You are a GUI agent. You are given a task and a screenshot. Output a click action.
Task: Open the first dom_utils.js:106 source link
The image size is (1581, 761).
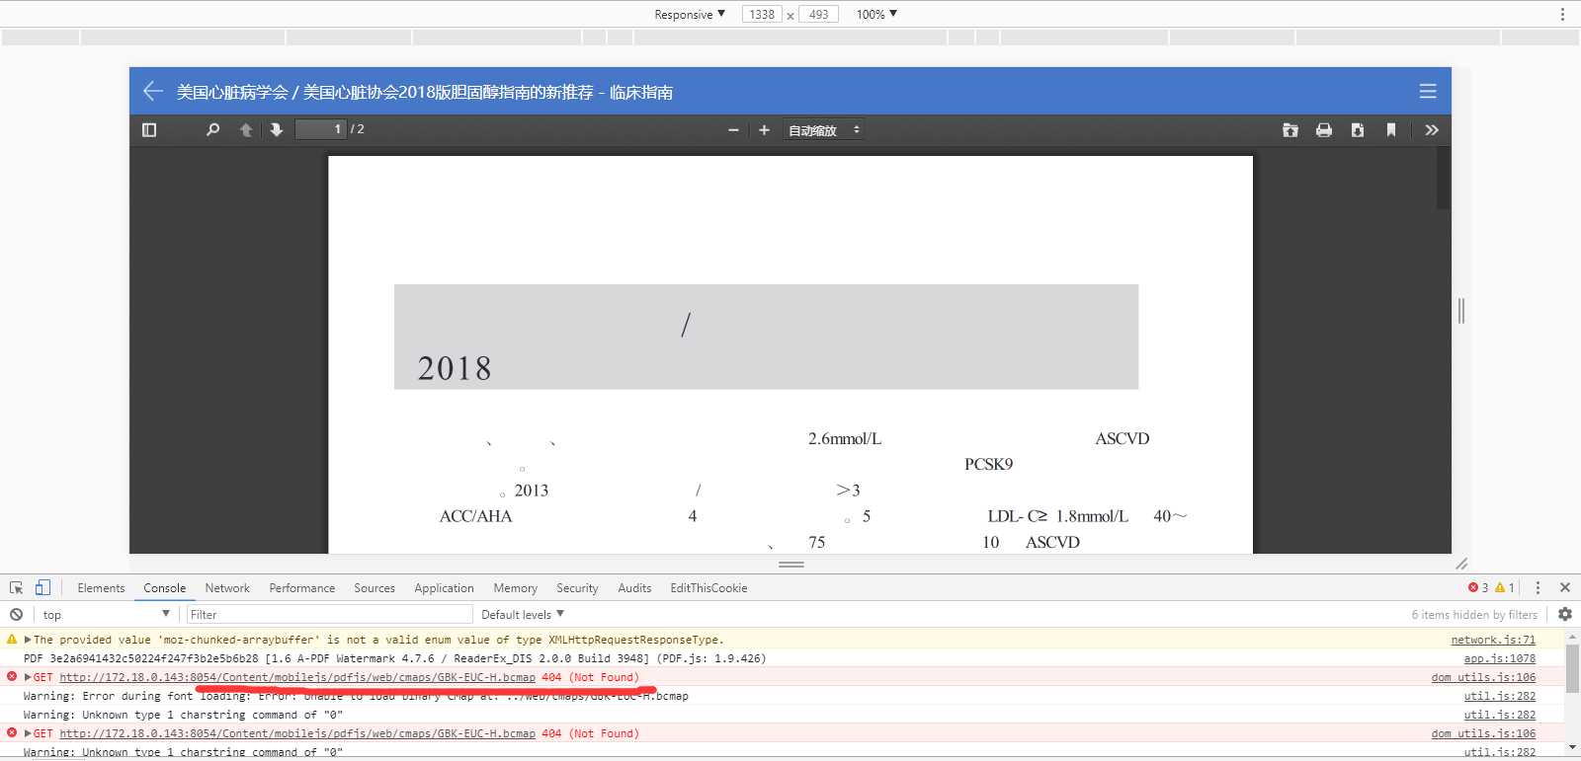click(1483, 677)
